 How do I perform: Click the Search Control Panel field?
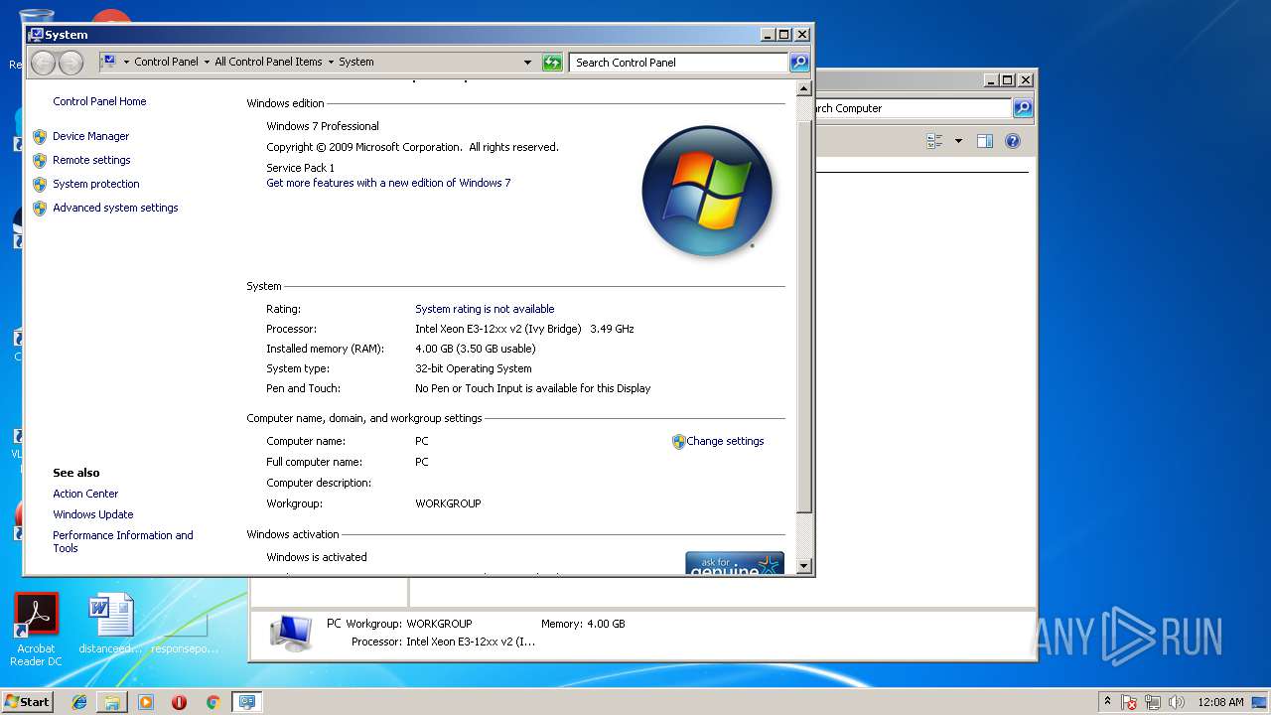[x=680, y=63]
